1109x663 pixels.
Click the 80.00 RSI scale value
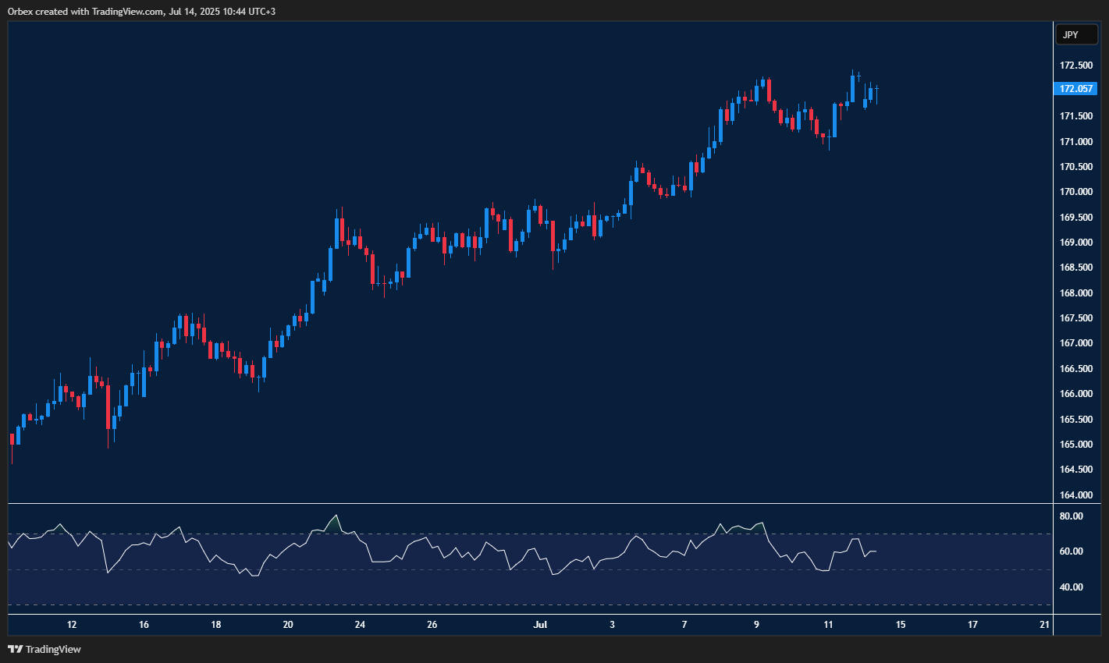1070,516
